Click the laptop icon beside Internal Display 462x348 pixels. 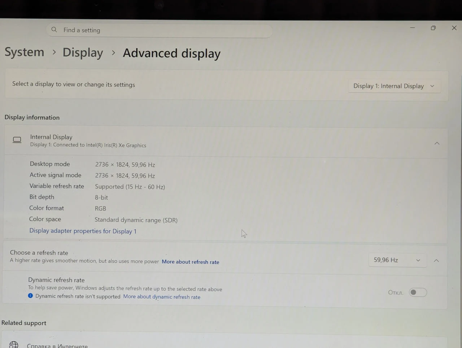17,140
